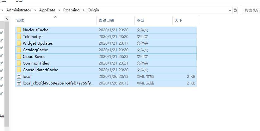Select the local_cf5cfd49359e XML file icon
The image size is (260, 131).
19,83
